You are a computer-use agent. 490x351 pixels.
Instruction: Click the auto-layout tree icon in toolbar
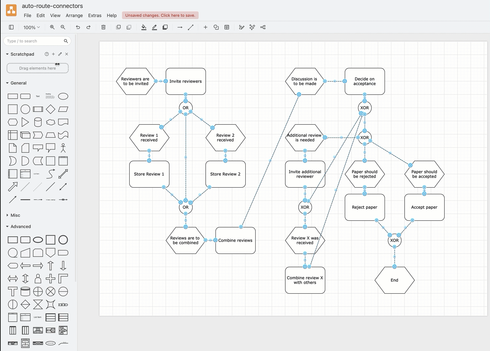(x=263, y=27)
